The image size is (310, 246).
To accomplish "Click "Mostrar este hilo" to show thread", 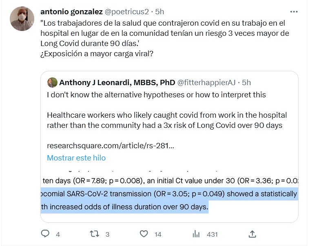I will 76,158.
